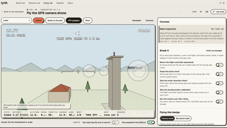Screen dimensions: 227x128
Task: Toggle FPV goggles view
Action: [x=74, y=20]
